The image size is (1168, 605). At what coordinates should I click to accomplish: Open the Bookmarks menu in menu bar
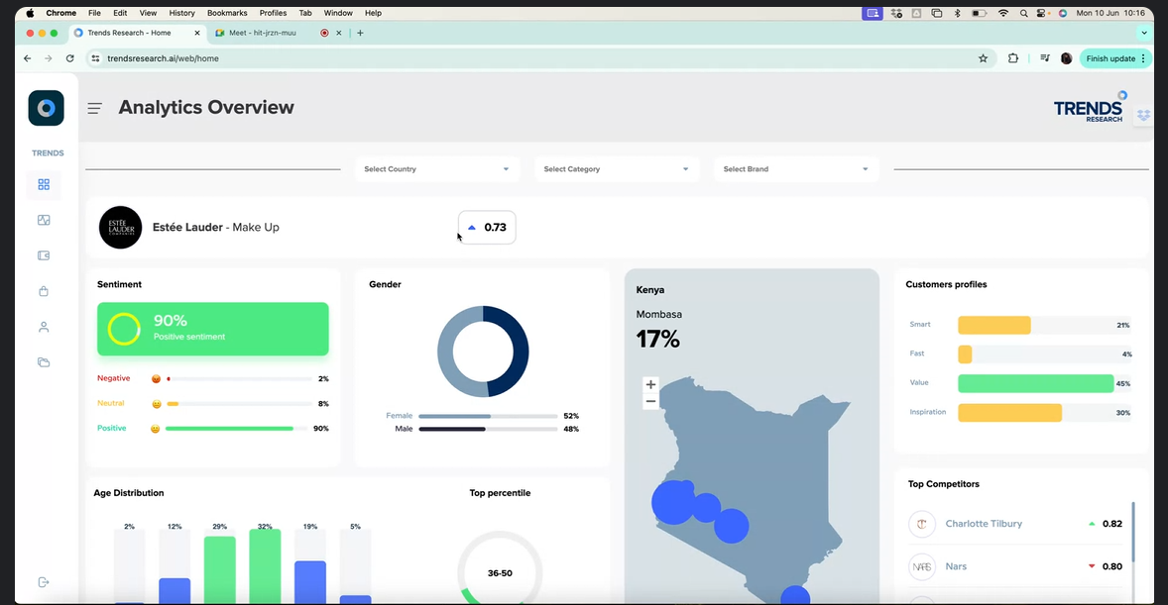click(227, 13)
